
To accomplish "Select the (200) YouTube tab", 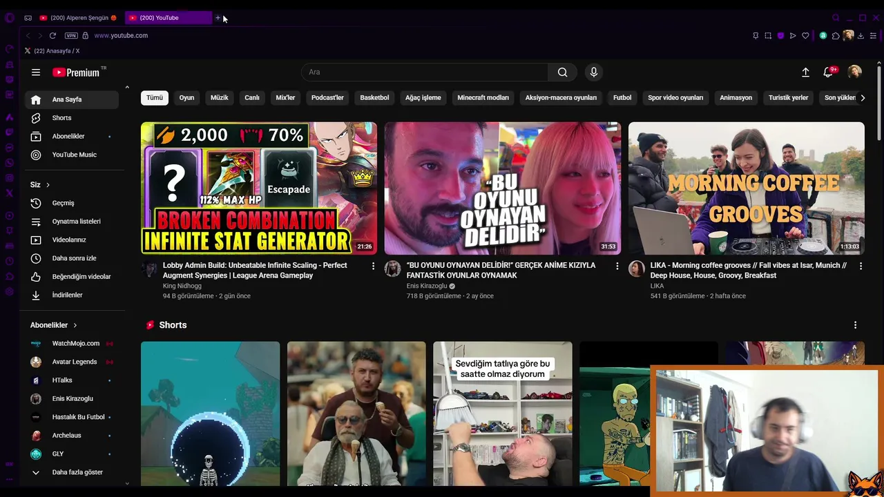I will tap(169, 18).
